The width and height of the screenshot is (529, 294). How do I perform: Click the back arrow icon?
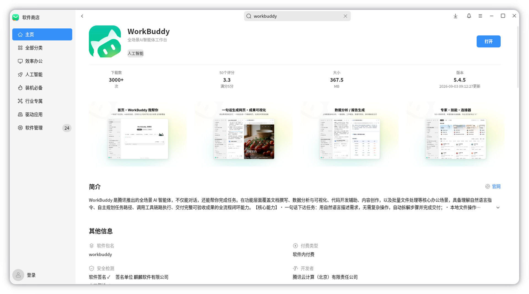click(x=82, y=16)
